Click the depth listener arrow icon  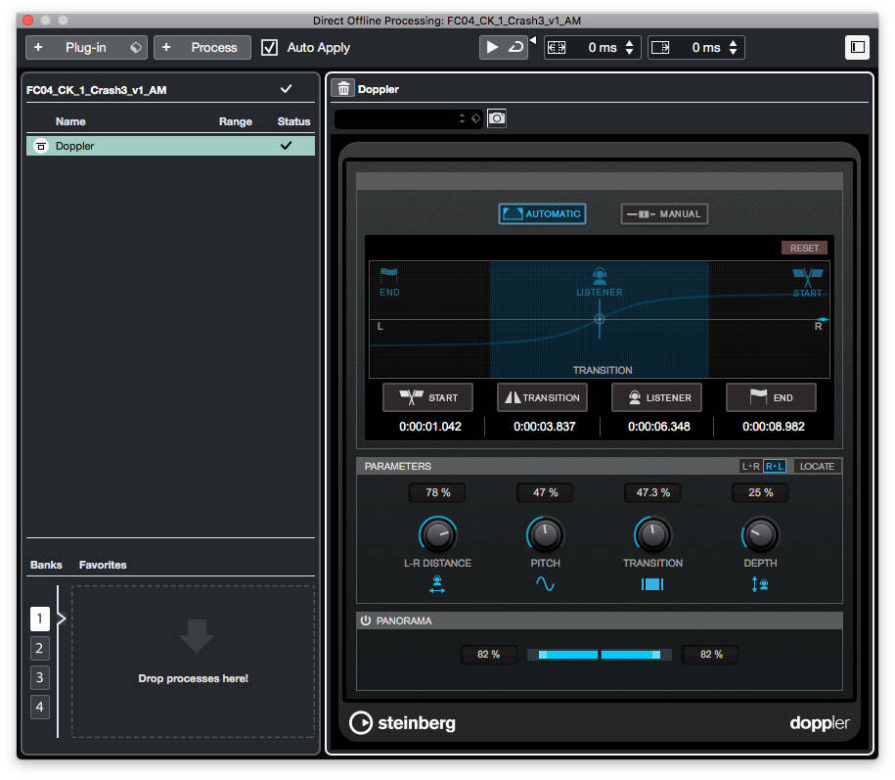pyautogui.click(x=760, y=584)
